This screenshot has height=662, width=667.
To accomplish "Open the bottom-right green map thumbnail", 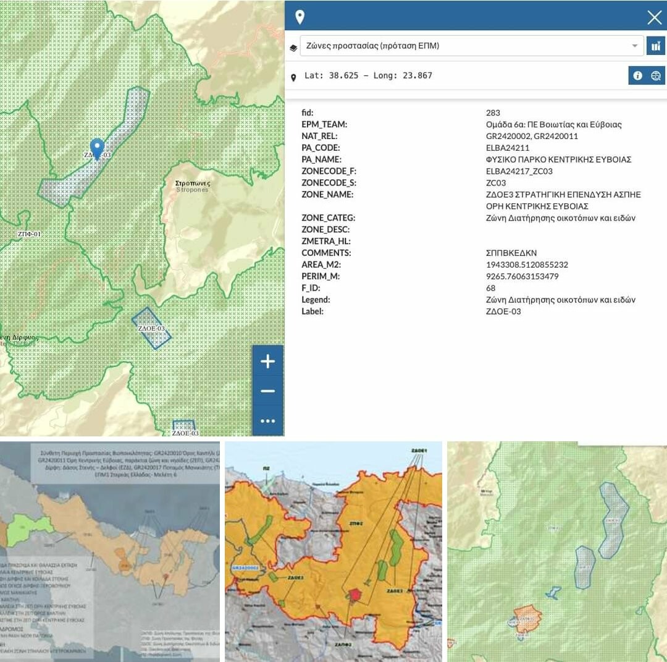I will click(x=557, y=551).
